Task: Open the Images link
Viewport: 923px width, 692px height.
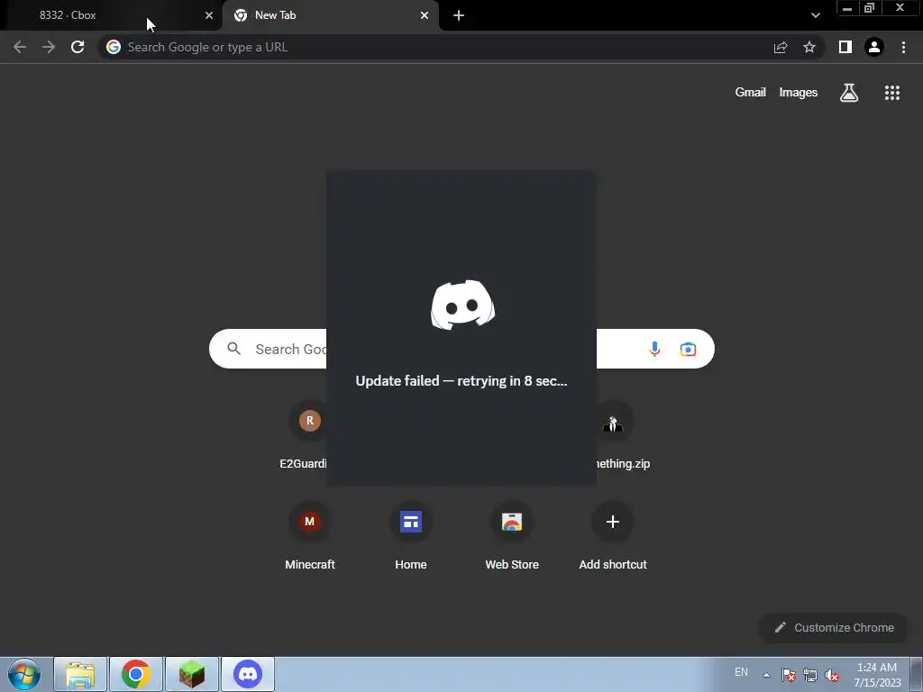Action: point(799,93)
